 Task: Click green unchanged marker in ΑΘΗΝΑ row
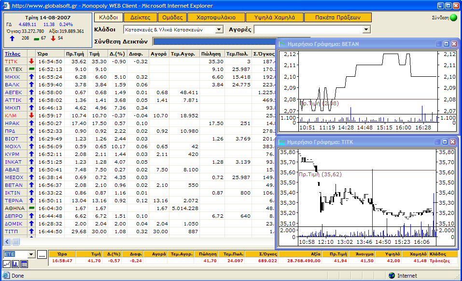[x=31, y=208]
